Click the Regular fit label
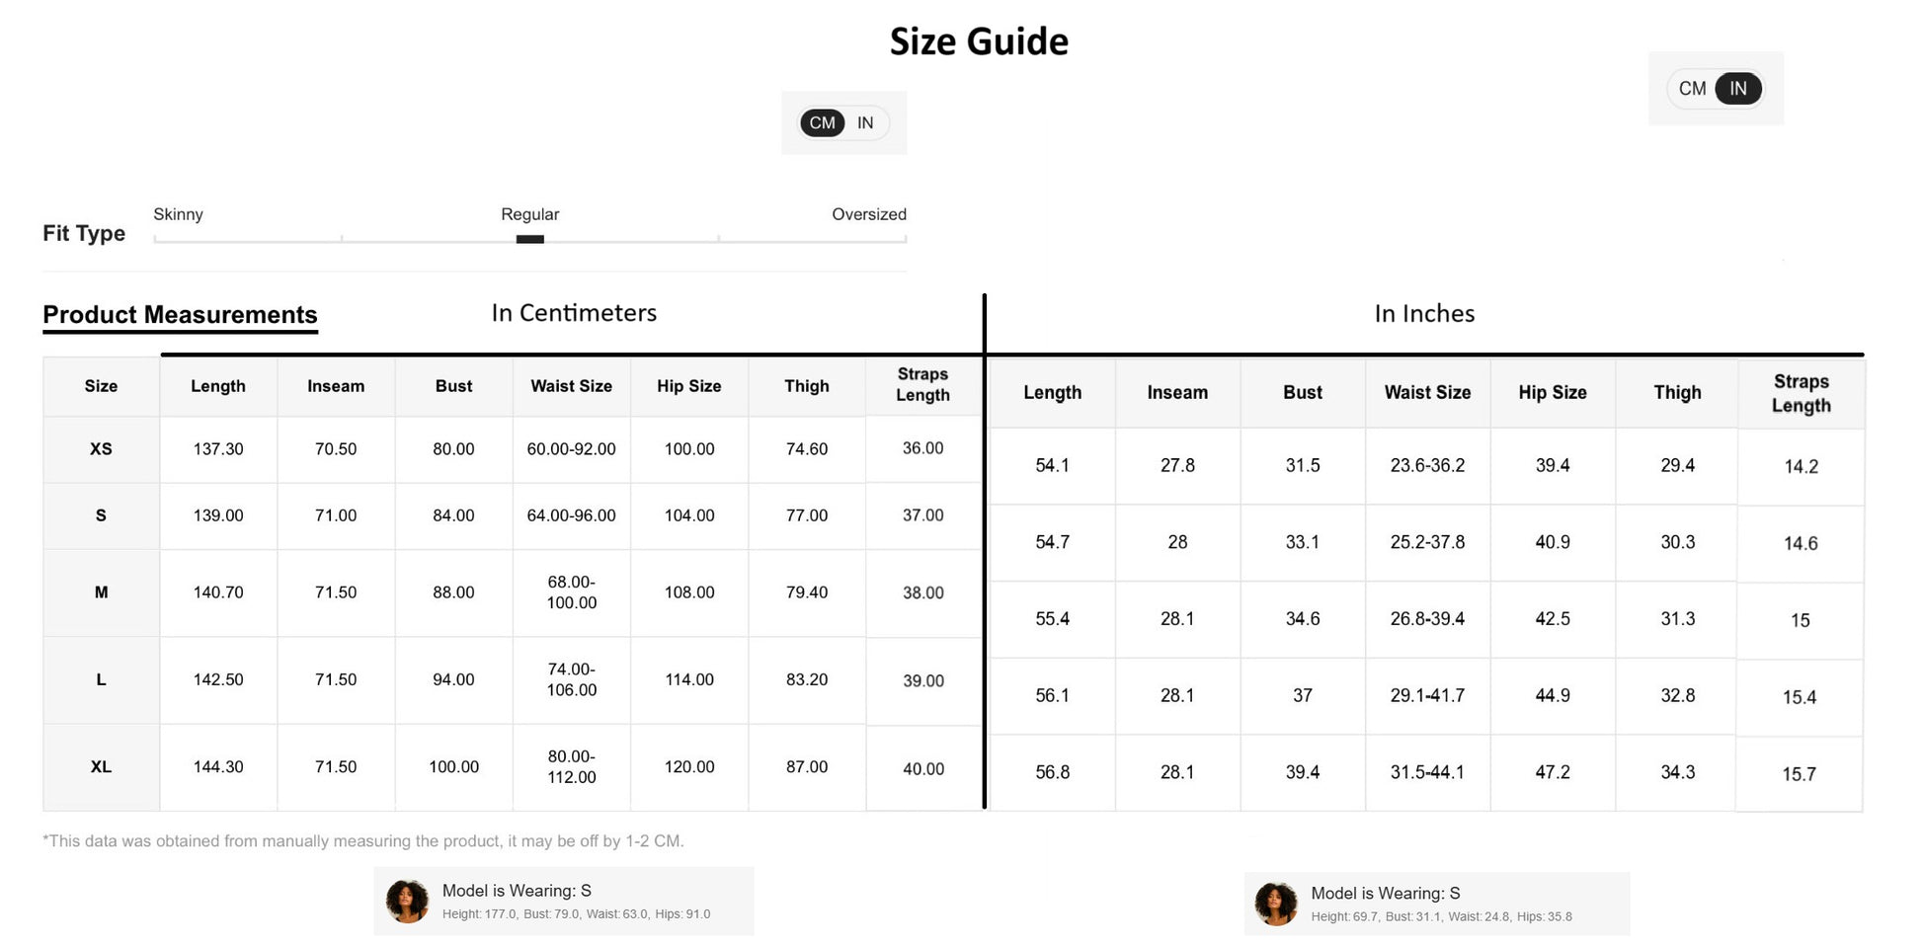Viewport: 1922px width, 947px height. tap(529, 214)
